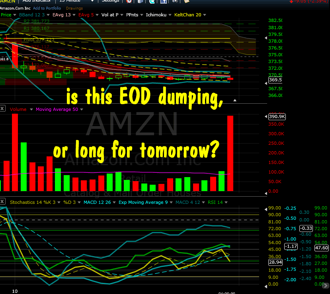330x294 pixels.
Task: Click the 350.0K volume axis label
Action: click(x=276, y=124)
